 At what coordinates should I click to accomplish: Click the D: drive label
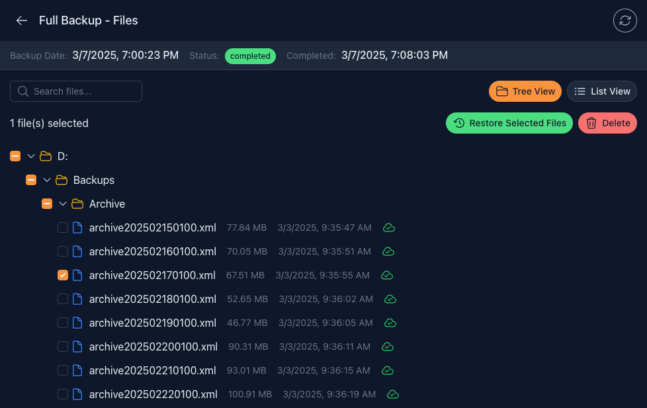[63, 156]
